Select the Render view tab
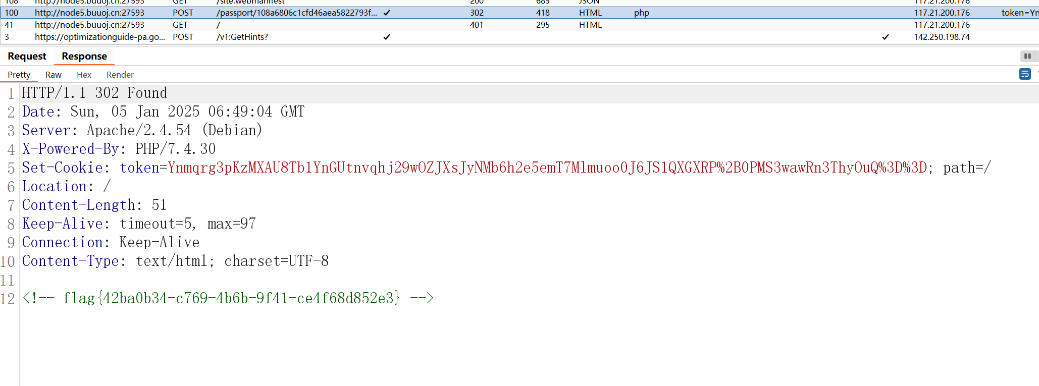Image resolution: width=1039 pixels, height=386 pixels. point(120,75)
